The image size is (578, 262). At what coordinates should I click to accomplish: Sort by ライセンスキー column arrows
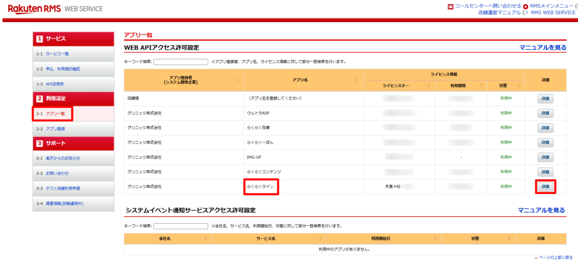429,86
